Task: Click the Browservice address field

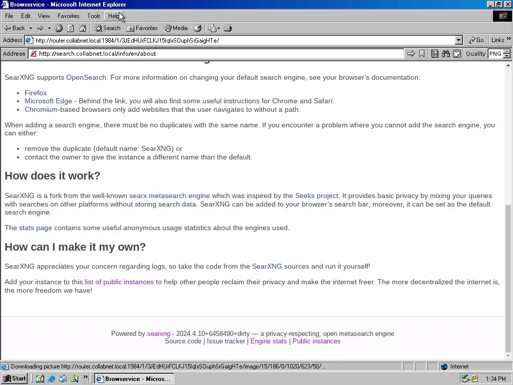Action: click(x=216, y=54)
